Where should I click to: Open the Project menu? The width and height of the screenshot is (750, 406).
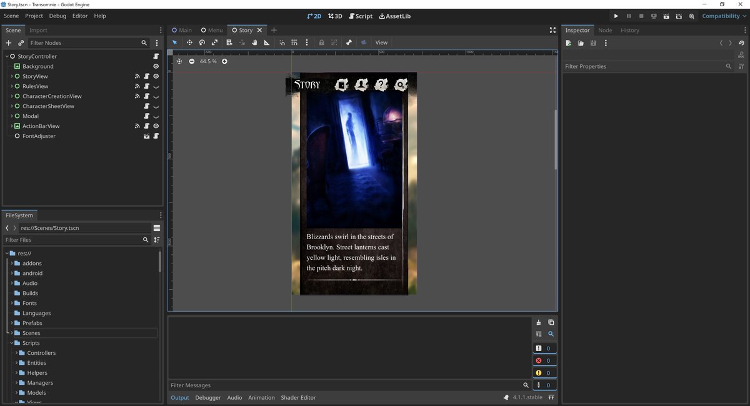[34, 16]
